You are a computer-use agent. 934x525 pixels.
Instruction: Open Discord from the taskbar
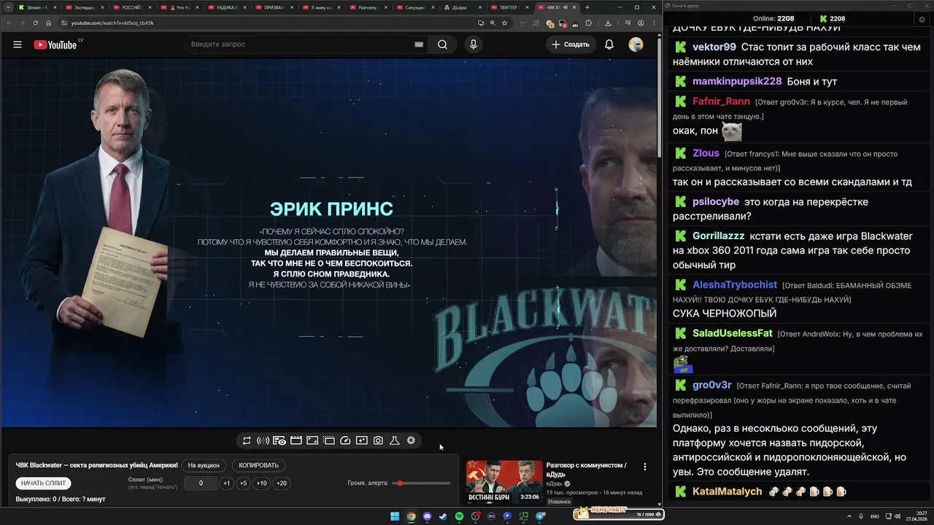pyautogui.click(x=427, y=516)
